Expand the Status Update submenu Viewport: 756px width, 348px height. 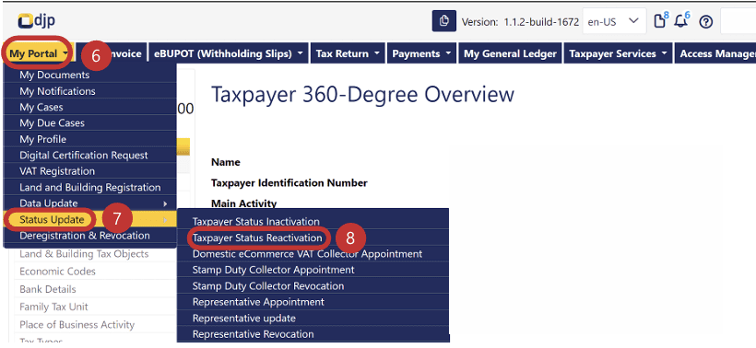tap(90, 219)
